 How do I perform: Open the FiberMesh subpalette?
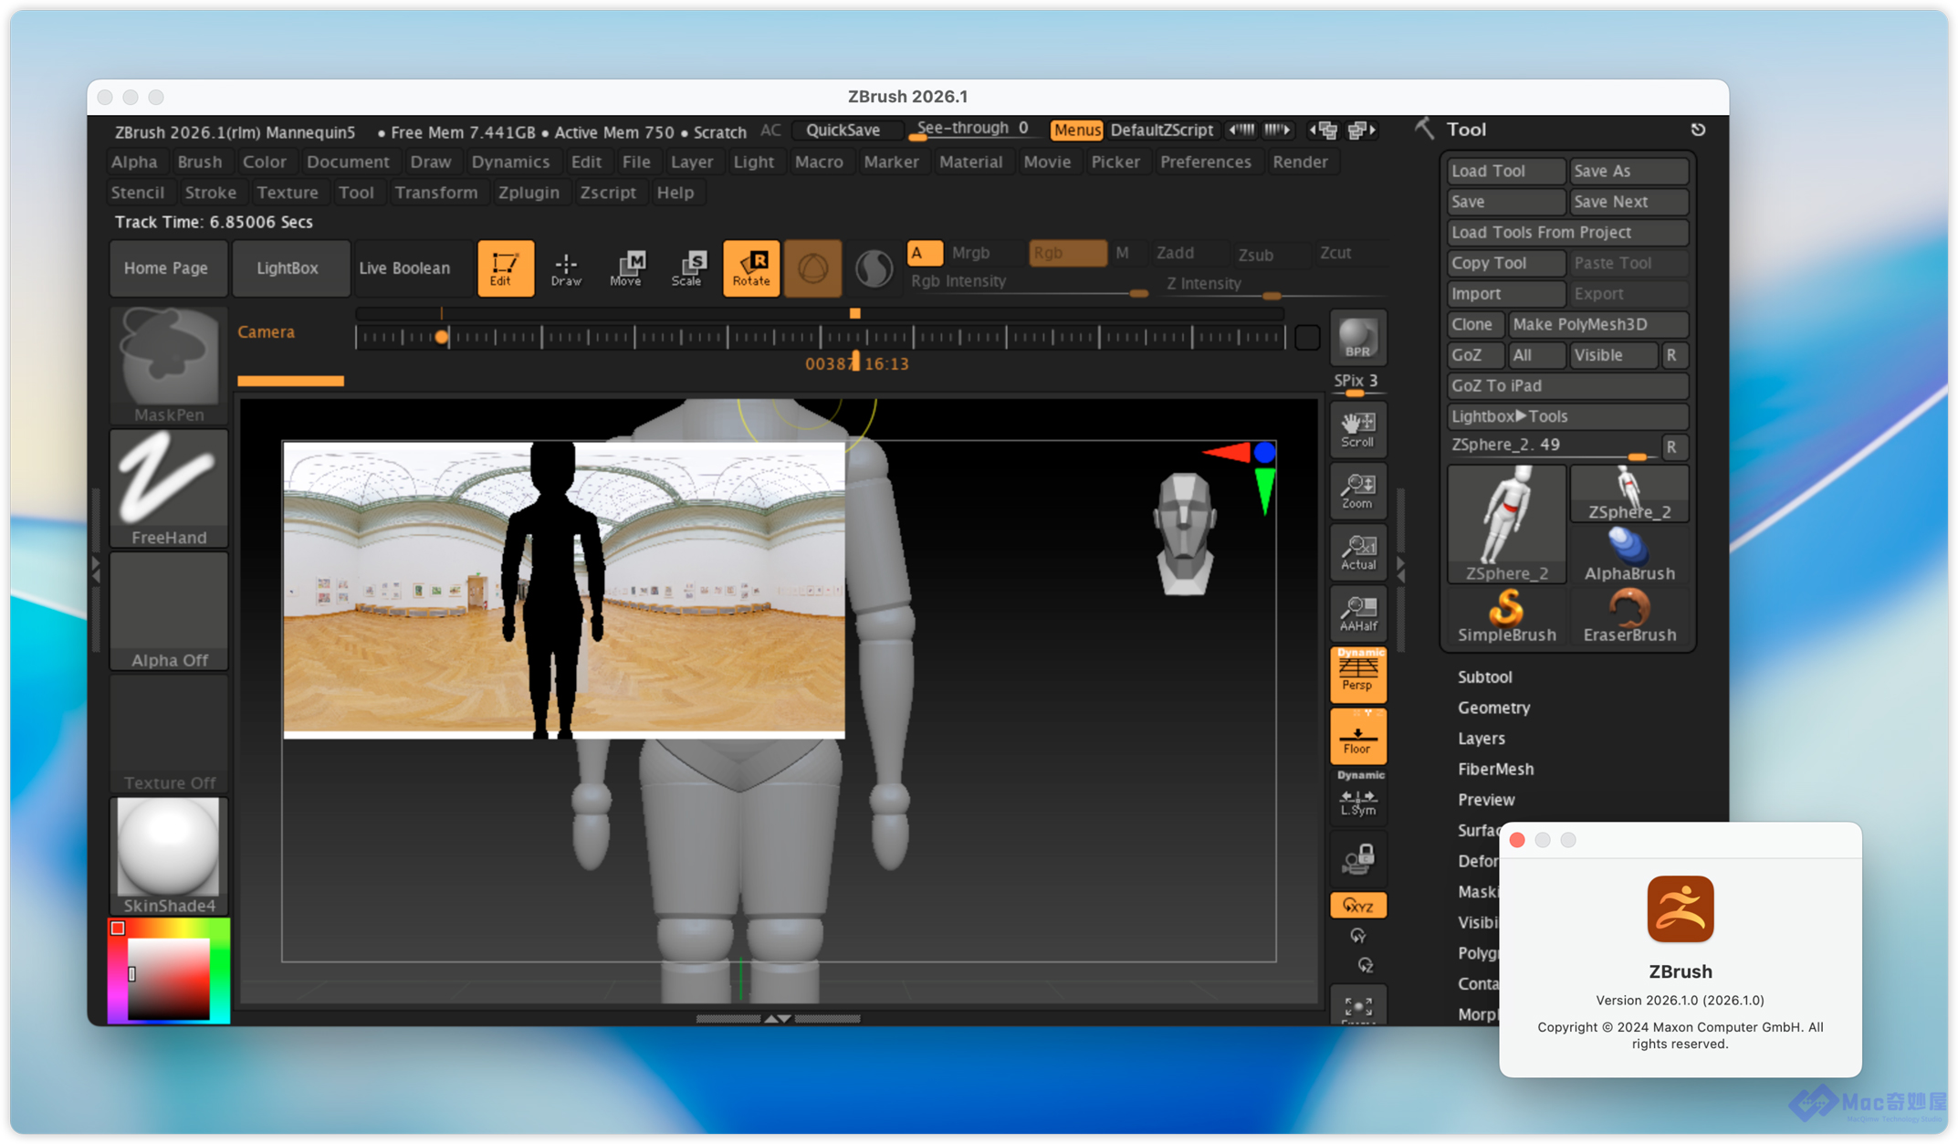click(x=1495, y=769)
